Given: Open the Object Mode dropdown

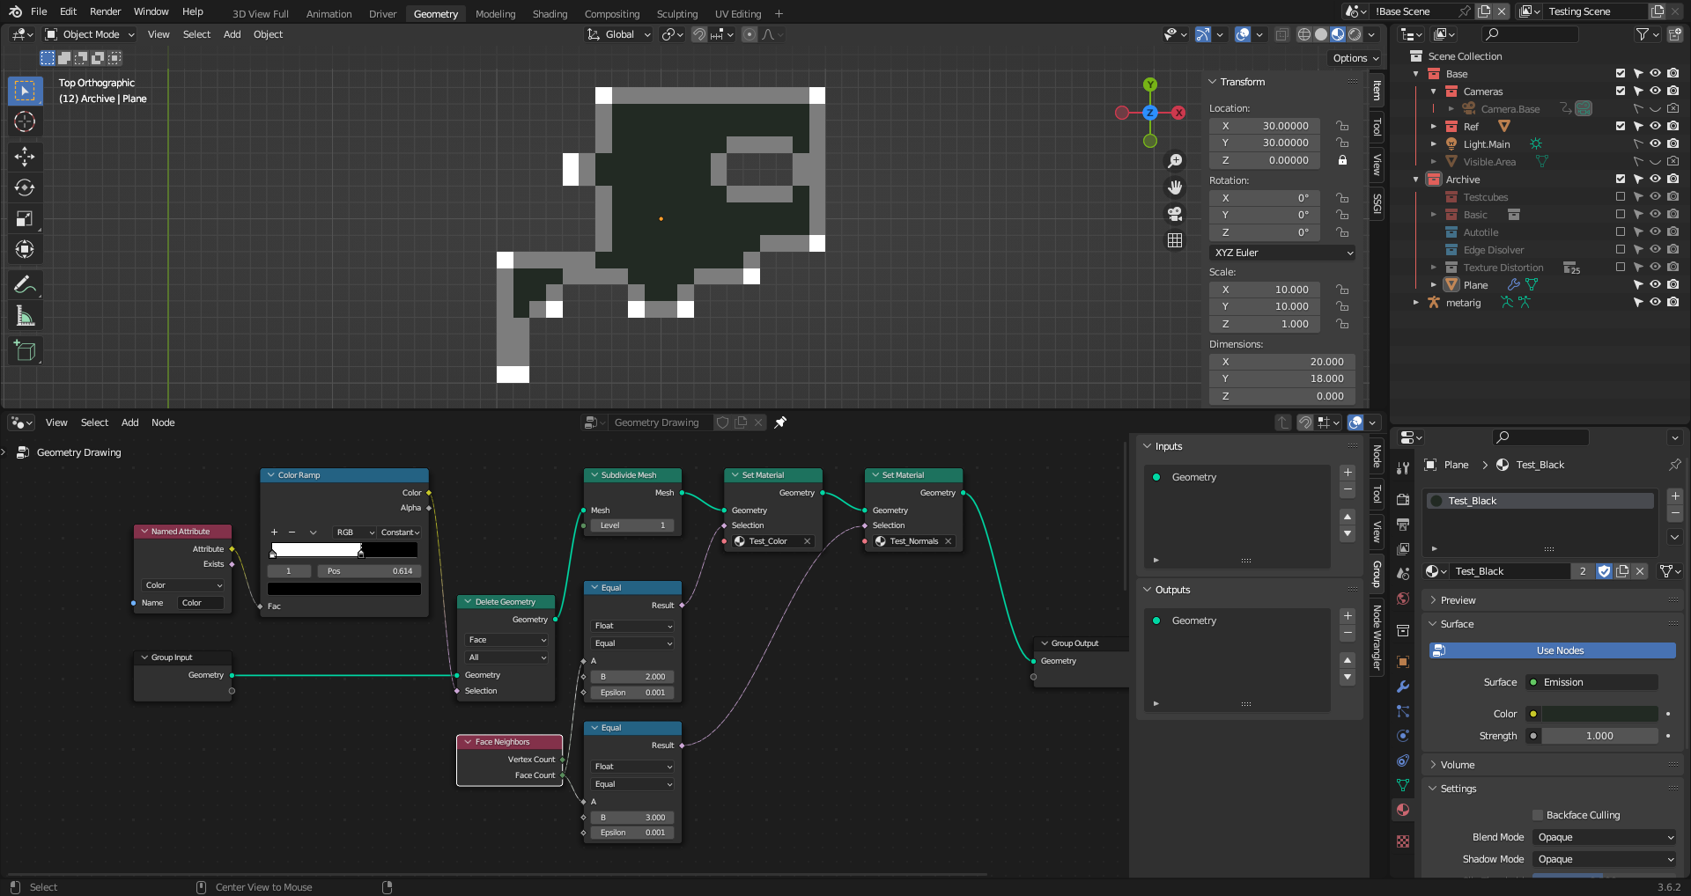Looking at the screenshot, I should [x=90, y=34].
